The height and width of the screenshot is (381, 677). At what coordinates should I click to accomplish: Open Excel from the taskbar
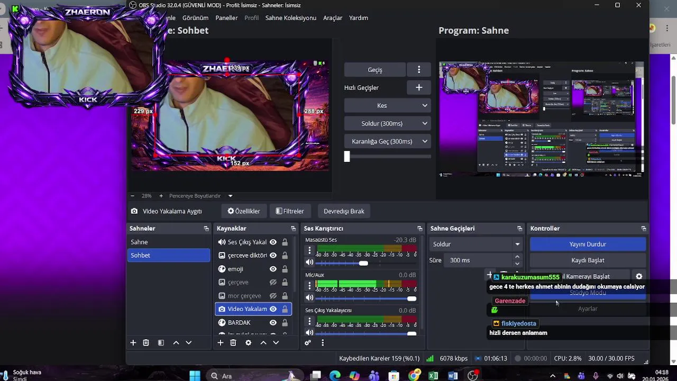point(433,376)
